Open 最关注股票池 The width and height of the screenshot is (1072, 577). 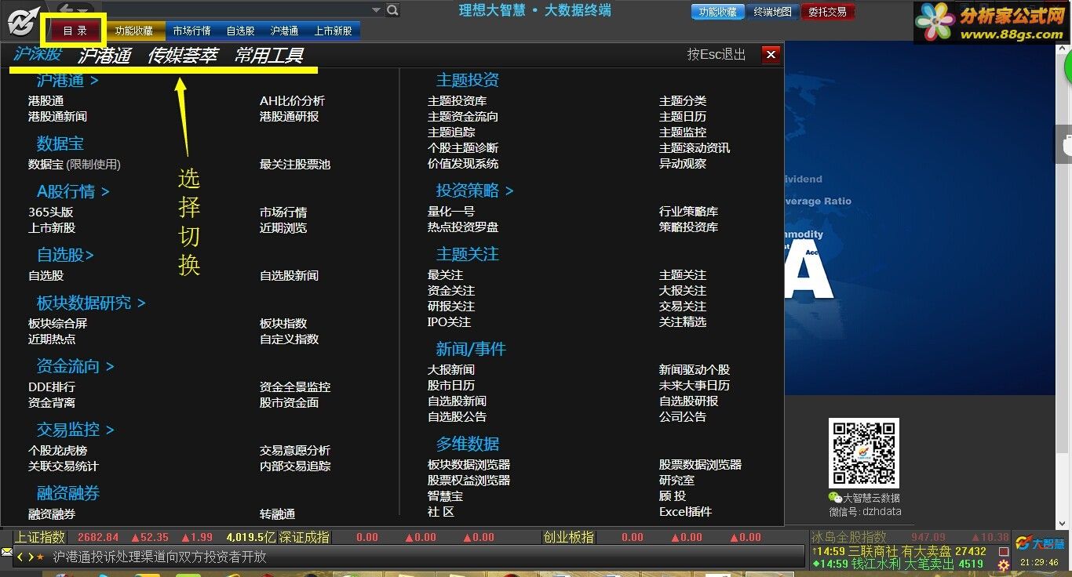pos(295,165)
